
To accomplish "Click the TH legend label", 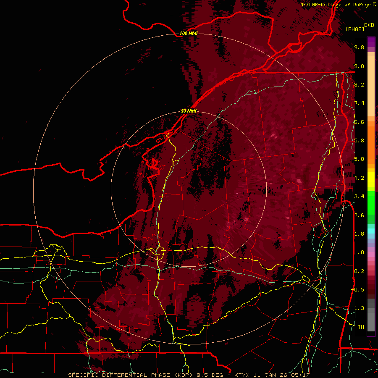I will (361, 327).
